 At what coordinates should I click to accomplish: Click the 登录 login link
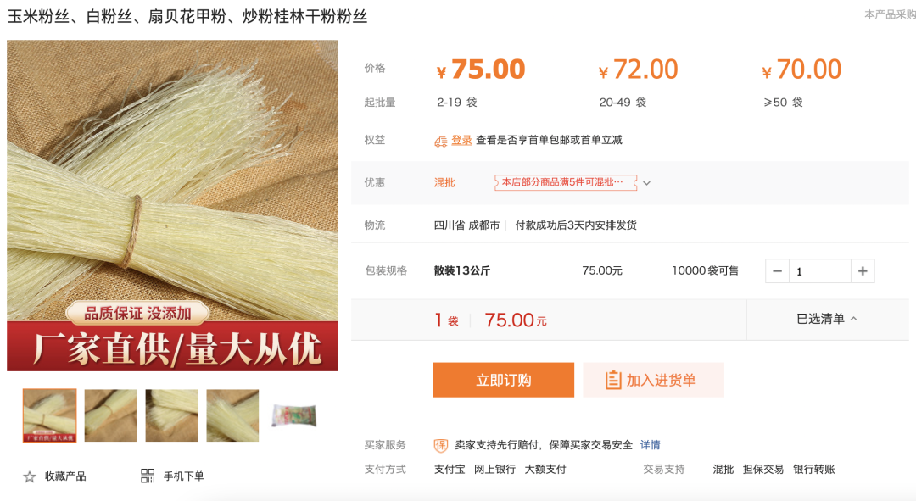pos(461,140)
